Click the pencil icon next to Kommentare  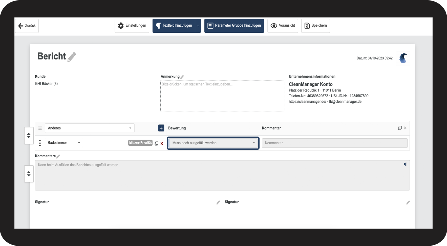coord(58,156)
